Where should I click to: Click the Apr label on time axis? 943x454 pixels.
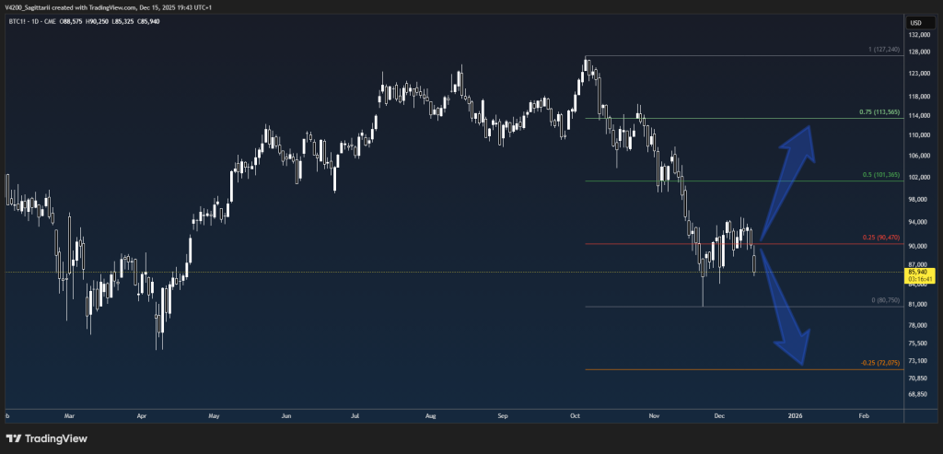click(142, 416)
